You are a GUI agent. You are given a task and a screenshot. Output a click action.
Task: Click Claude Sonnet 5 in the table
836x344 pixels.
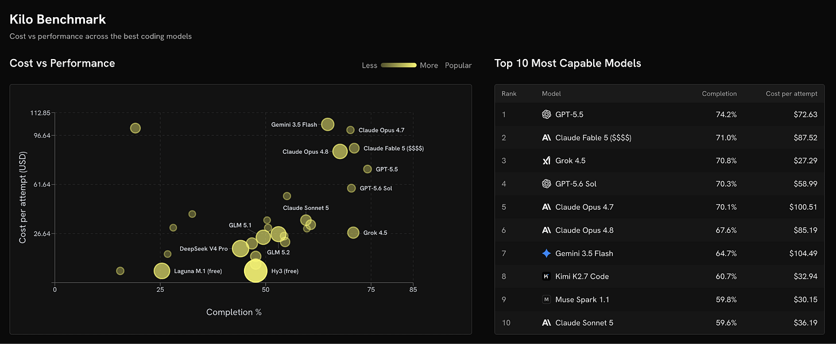point(584,322)
